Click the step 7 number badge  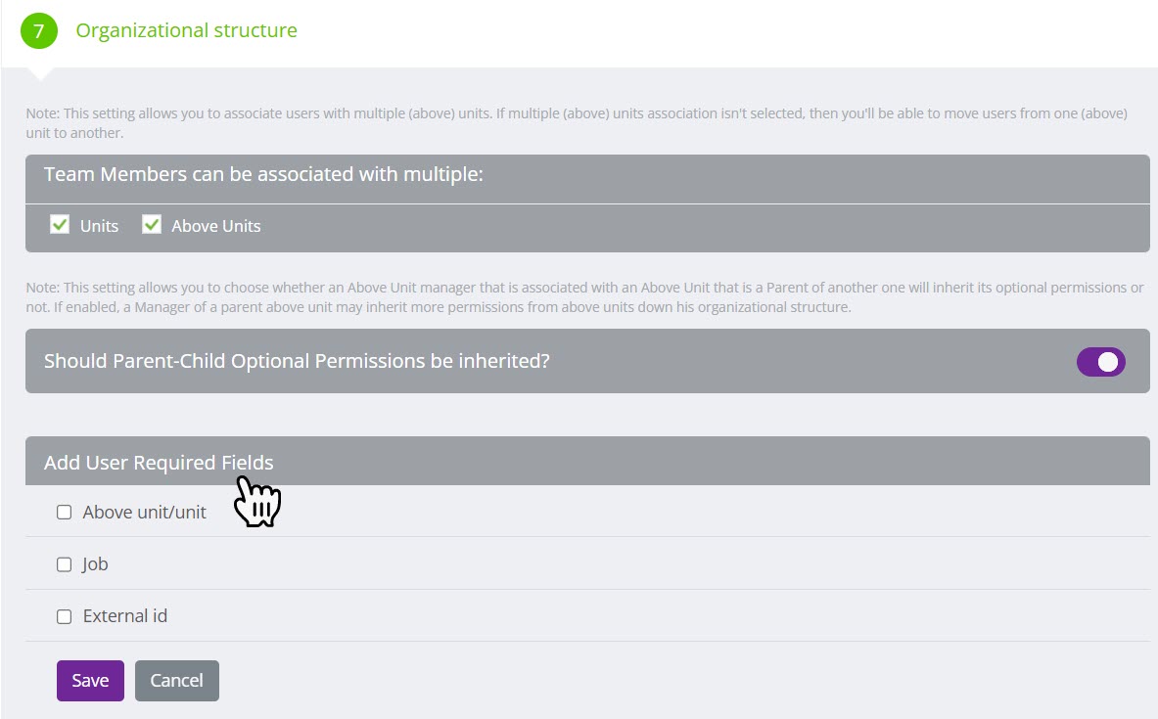coord(37,30)
